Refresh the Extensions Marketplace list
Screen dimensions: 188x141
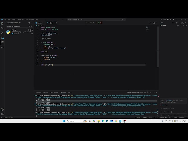click(29, 23)
